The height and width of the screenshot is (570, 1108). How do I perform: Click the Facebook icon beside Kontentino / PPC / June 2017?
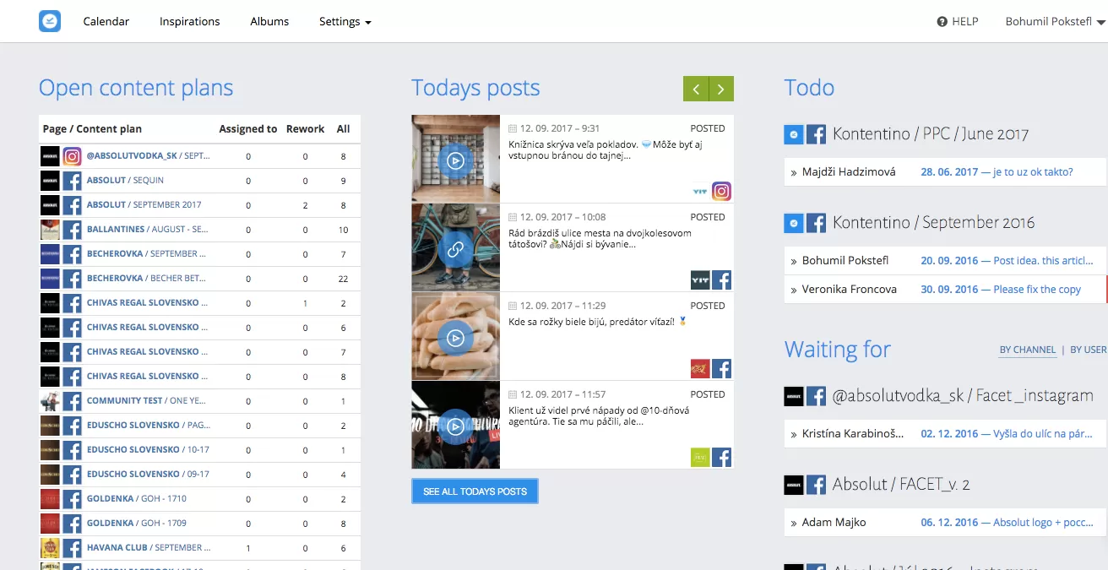pyautogui.click(x=816, y=134)
